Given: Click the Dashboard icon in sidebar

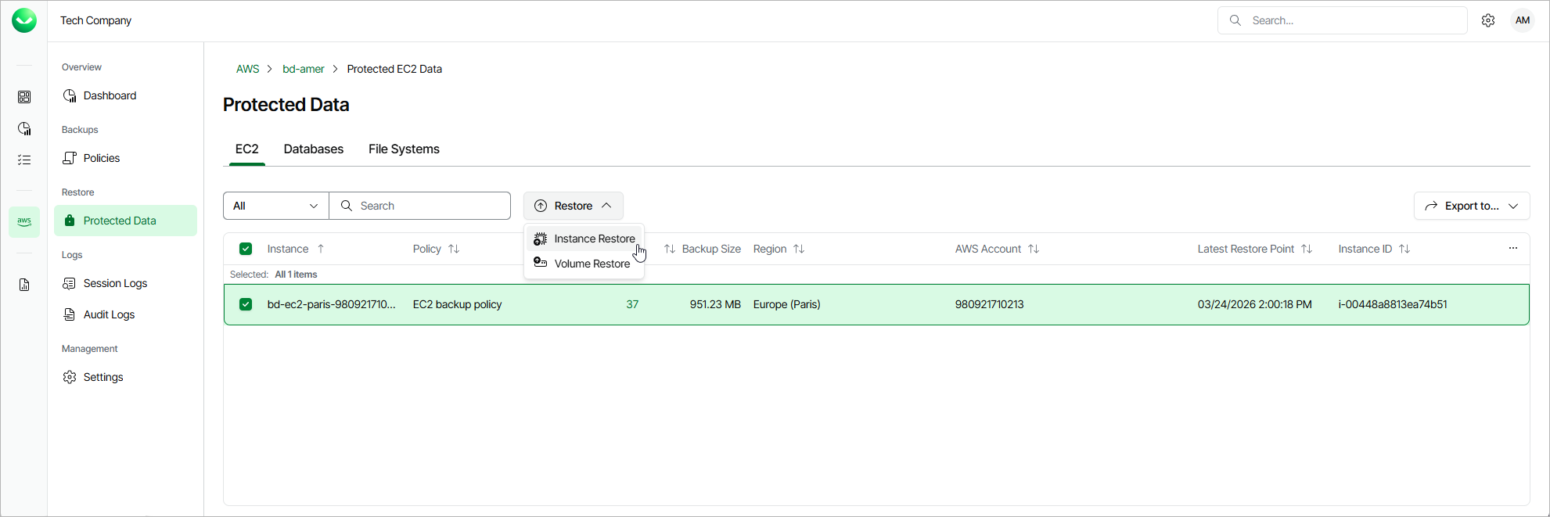Looking at the screenshot, I should pos(70,95).
